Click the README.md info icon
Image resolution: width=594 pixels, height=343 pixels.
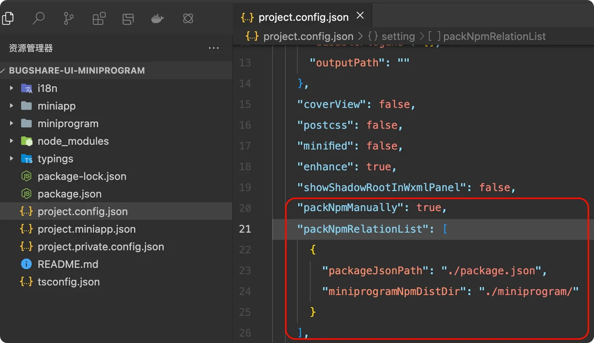[26, 264]
